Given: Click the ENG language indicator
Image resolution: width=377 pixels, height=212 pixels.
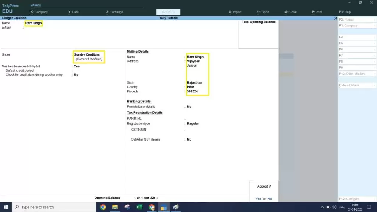Looking at the screenshot, I should click(x=341, y=207).
